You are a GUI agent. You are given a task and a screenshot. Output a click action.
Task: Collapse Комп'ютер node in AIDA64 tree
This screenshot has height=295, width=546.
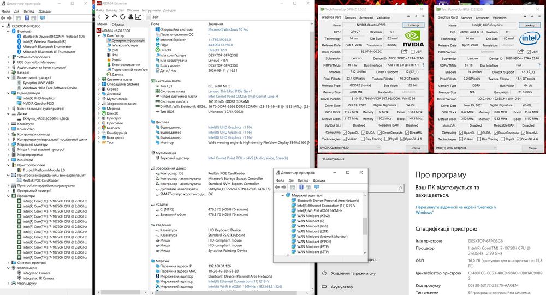click(x=99, y=35)
